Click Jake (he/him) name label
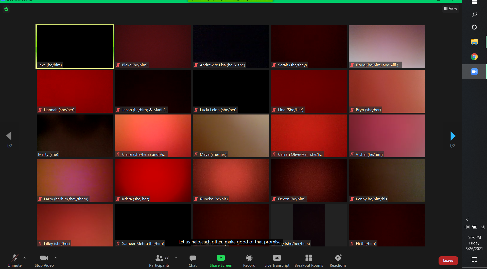The height and width of the screenshot is (269, 487). [x=50, y=65]
